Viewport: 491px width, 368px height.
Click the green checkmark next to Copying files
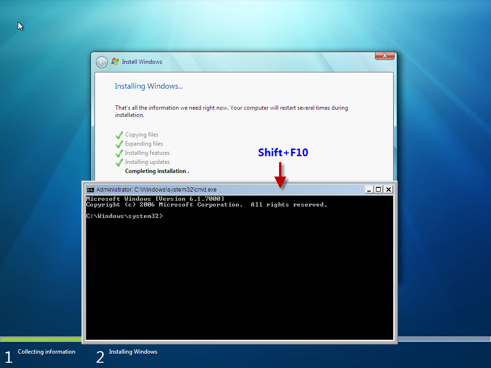click(x=119, y=135)
